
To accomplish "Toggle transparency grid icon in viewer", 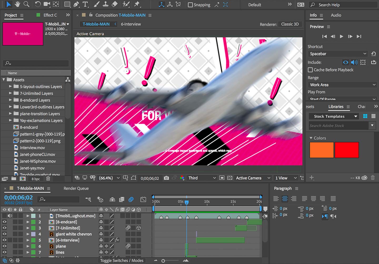I will click(230, 178).
